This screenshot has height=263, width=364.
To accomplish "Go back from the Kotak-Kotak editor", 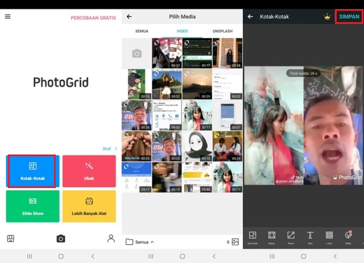I will (x=250, y=16).
